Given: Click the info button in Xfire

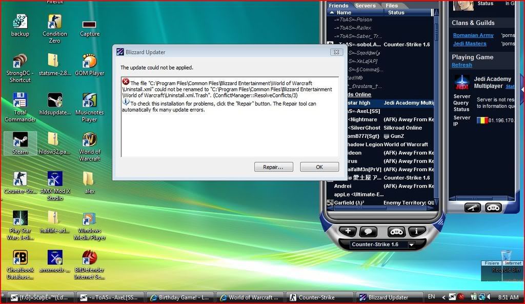Looking at the screenshot, I should (x=416, y=231).
